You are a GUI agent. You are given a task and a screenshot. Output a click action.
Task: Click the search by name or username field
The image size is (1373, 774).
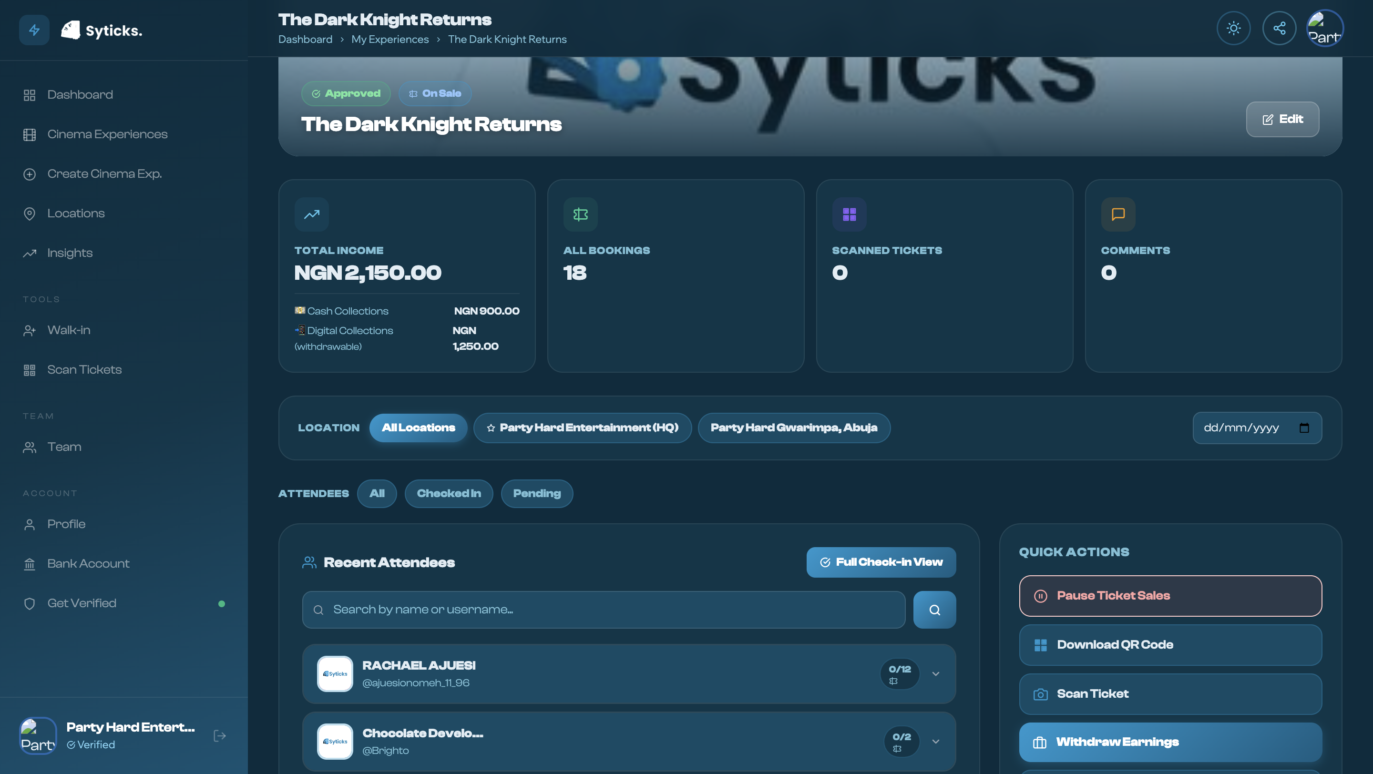(x=604, y=610)
